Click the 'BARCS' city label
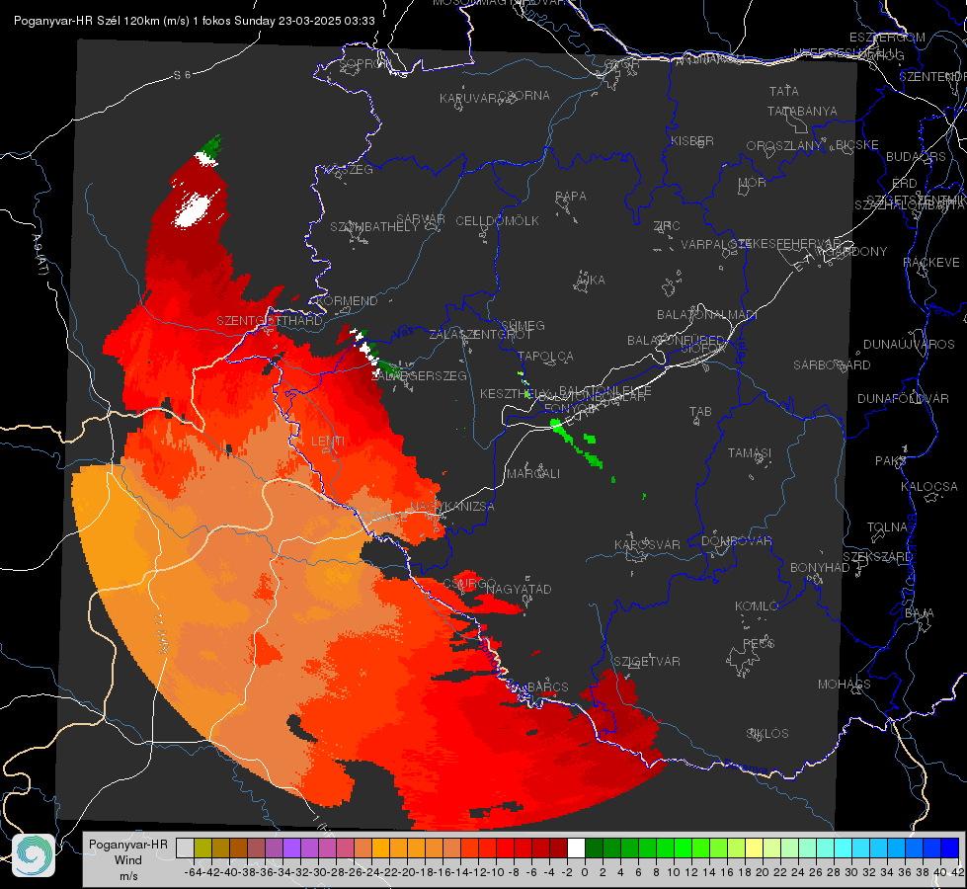The image size is (967, 889). [547, 687]
